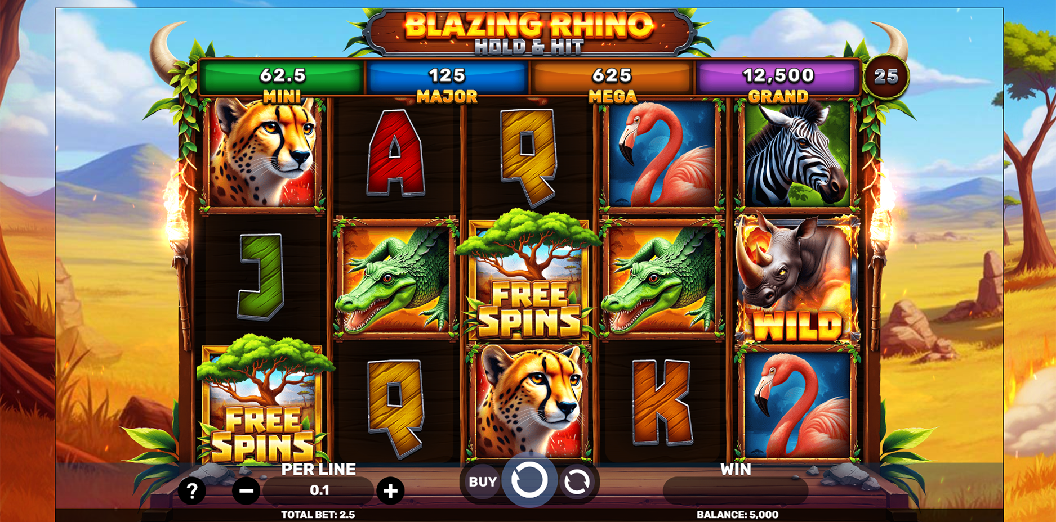The image size is (1056, 522).
Task: Click the orange K card symbol
Action: (662, 402)
